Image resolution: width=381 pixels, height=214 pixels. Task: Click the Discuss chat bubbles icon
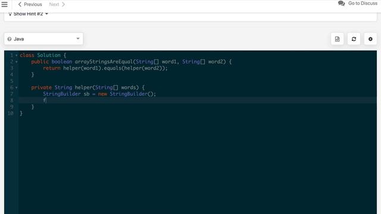pyautogui.click(x=341, y=4)
